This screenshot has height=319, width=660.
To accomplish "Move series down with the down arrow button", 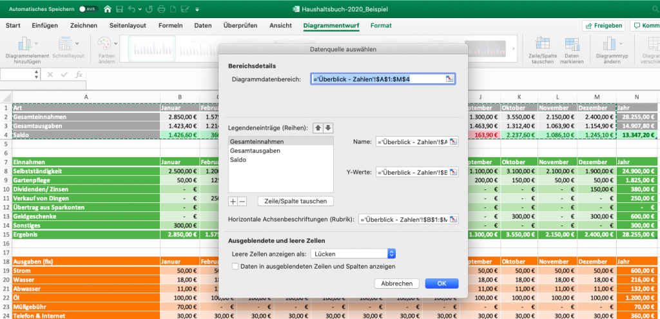I will point(327,128).
